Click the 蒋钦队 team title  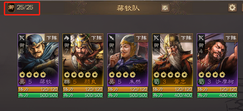click(128, 8)
